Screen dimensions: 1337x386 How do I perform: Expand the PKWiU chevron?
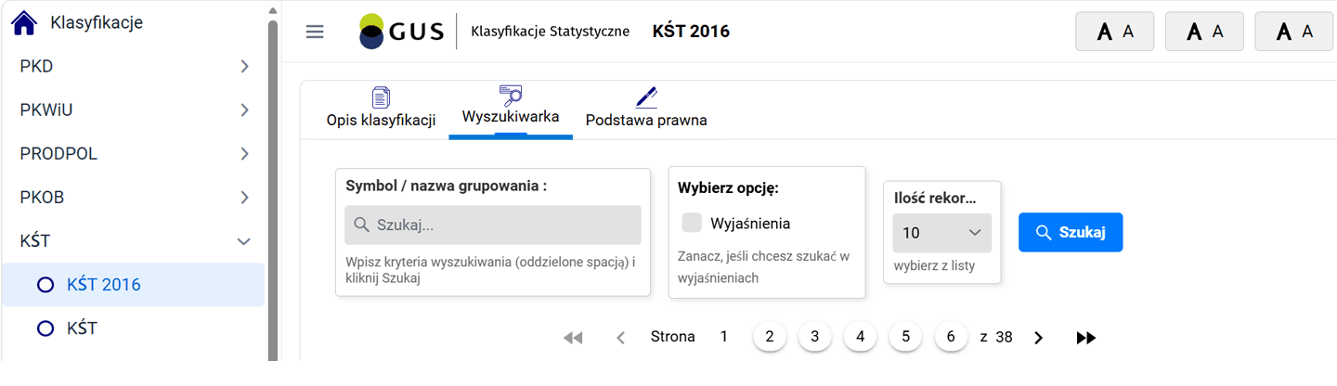tap(244, 109)
